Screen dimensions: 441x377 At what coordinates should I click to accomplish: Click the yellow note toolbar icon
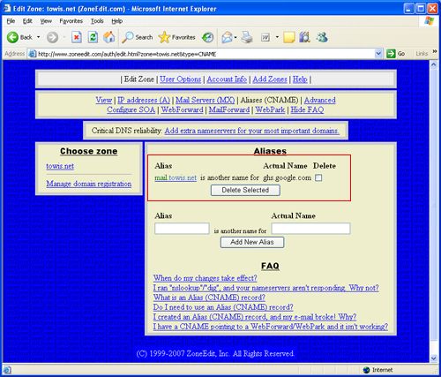point(289,37)
